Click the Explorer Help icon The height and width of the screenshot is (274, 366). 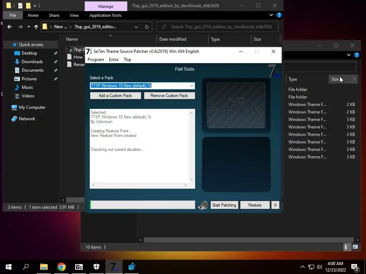click(279, 15)
